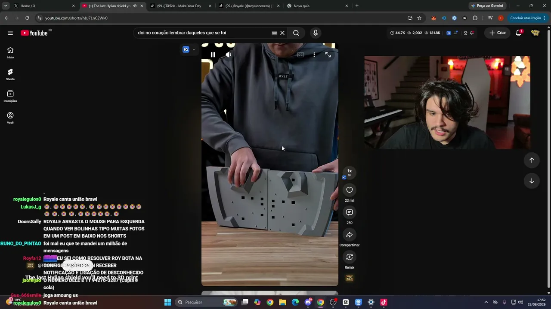Switch to the Nova guia tab
Image resolution: width=551 pixels, height=309 pixels.
pyautogui.click(x=317, y=6)
